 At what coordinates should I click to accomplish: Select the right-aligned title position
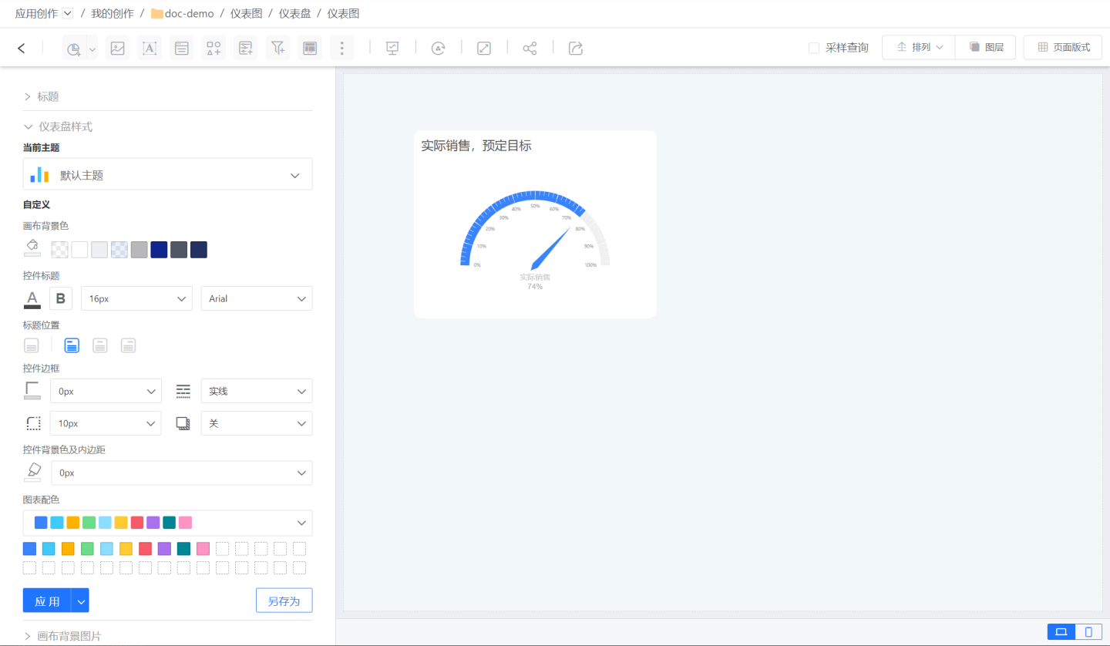tap(129, 345)
